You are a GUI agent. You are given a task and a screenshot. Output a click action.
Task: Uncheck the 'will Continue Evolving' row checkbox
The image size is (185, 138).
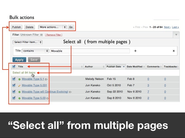pyautogui.click(x=14, y=91)
